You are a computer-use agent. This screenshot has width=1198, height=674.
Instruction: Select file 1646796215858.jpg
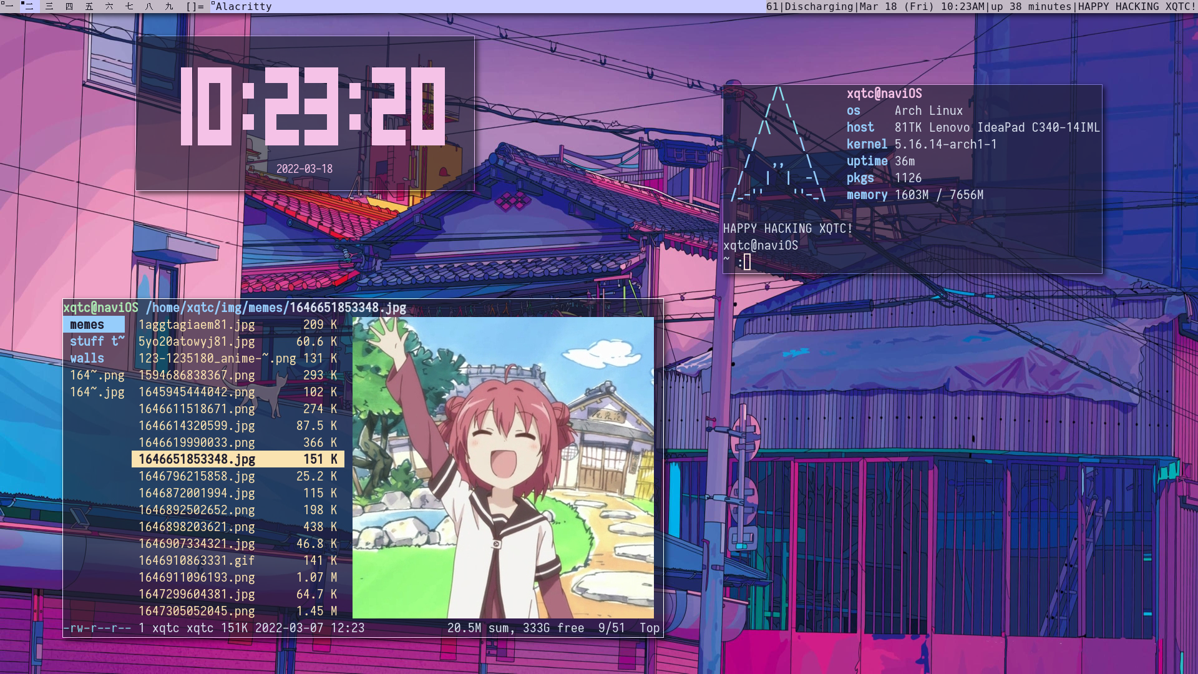click(x=238, y=476)
